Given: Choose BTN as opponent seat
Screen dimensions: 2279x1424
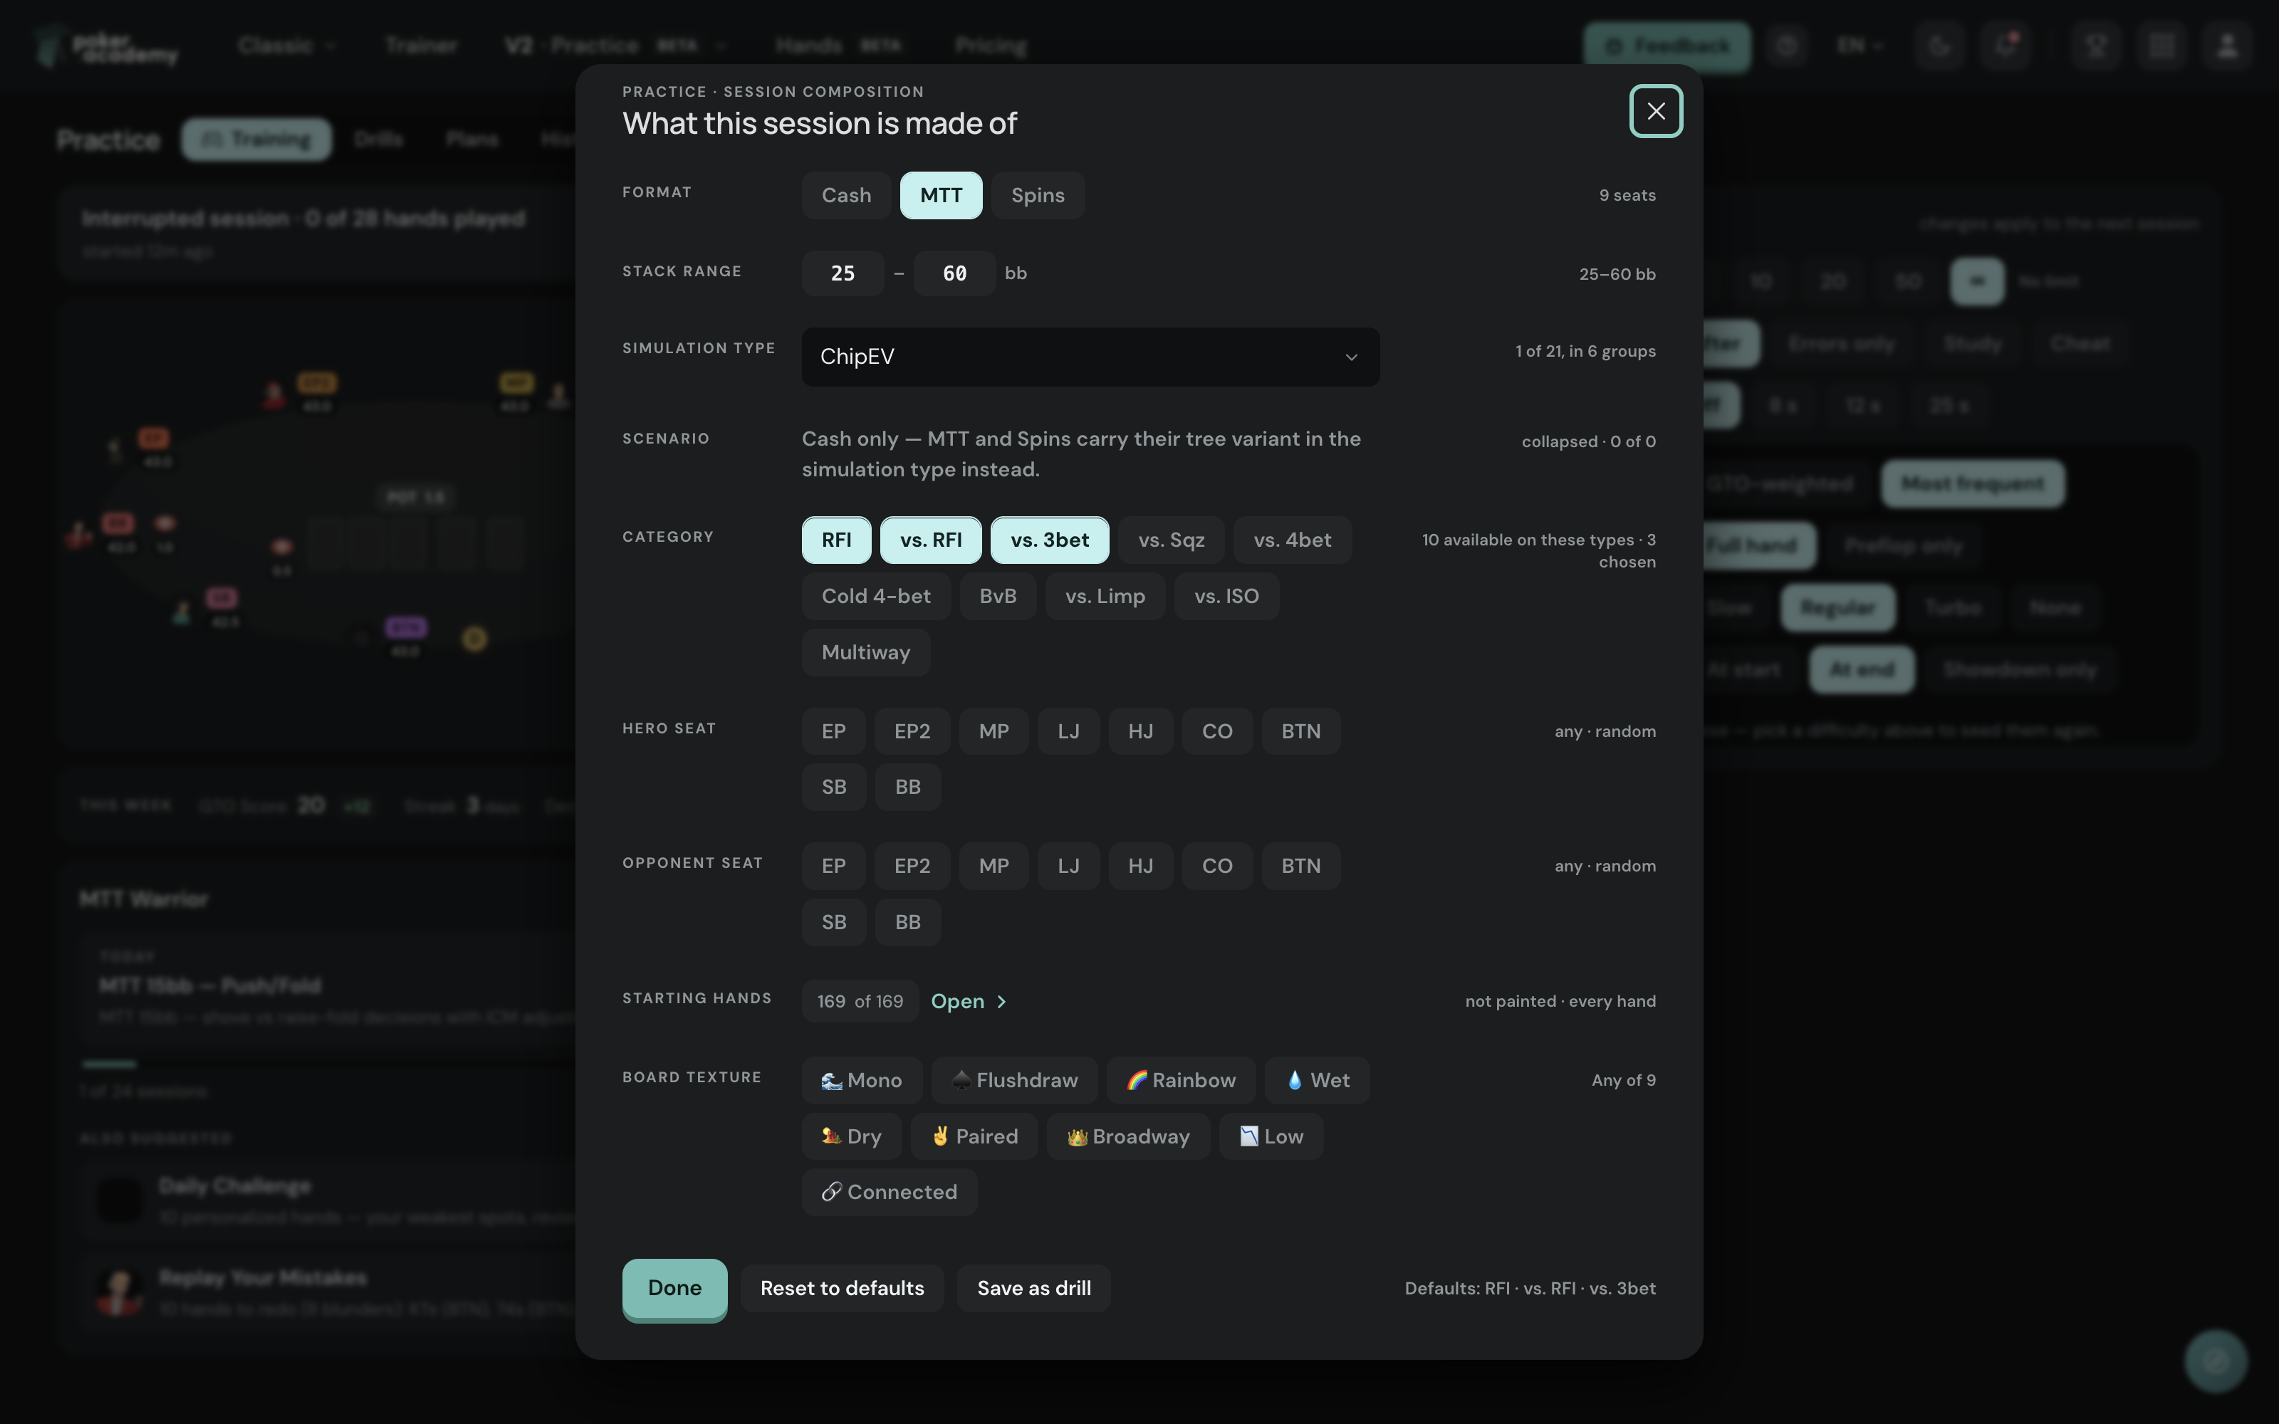Looking at the screenshot, I should point(1300,866).
